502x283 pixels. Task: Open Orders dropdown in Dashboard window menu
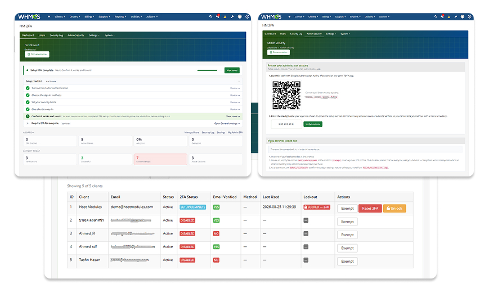pos(75,17)
